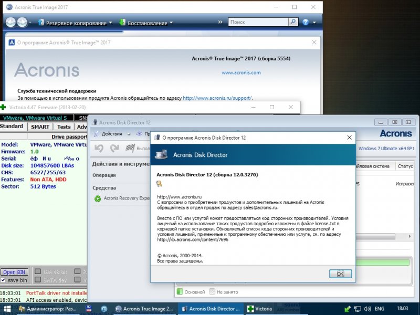Confirm the Disk Director about dialog with OK
Viewport: 420px width, 315px height.
click(340, 274)
